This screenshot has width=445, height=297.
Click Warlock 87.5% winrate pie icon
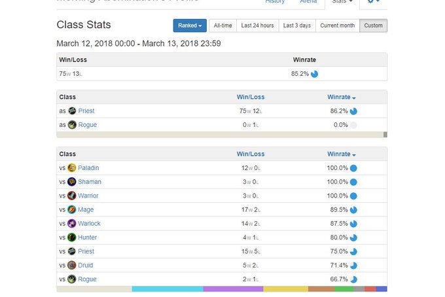point(353,224)
